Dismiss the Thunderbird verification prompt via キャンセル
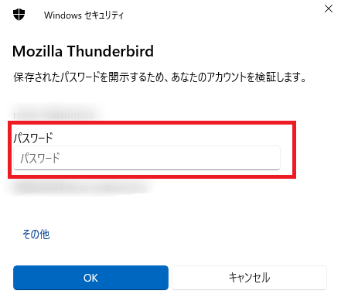Viewport: 341px width, 301px height. [x=249, y=278]
